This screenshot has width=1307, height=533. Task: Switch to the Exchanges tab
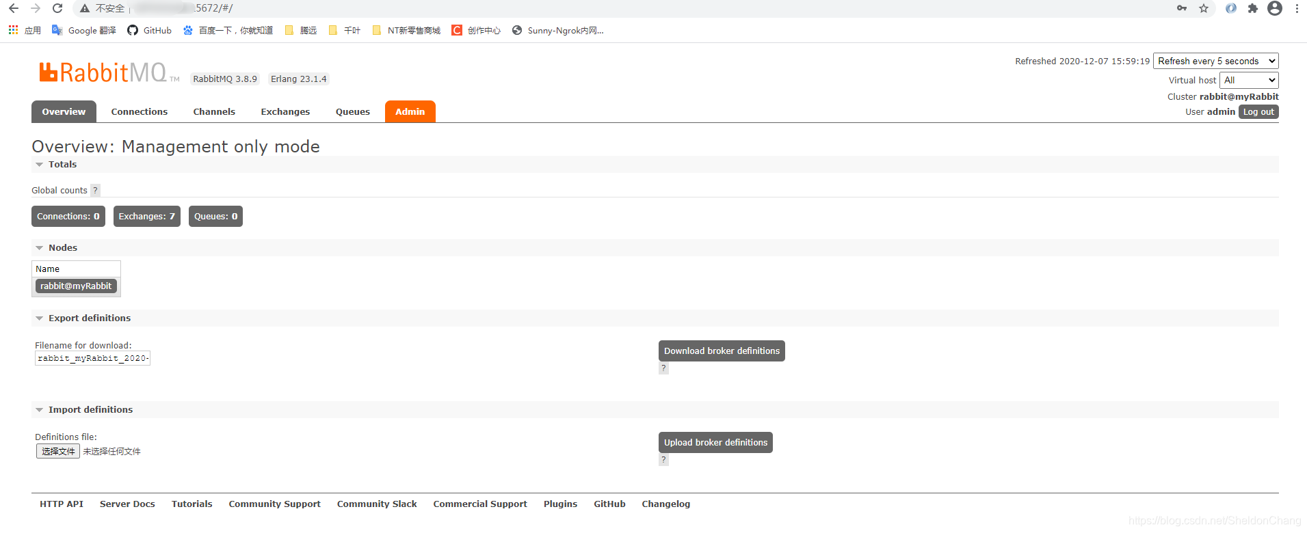click(285, 111)
